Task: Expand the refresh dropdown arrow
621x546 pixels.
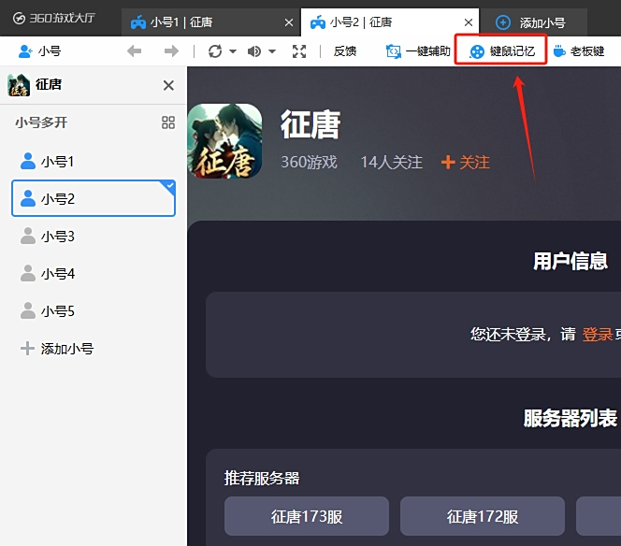Action: [x=233, y=51]
